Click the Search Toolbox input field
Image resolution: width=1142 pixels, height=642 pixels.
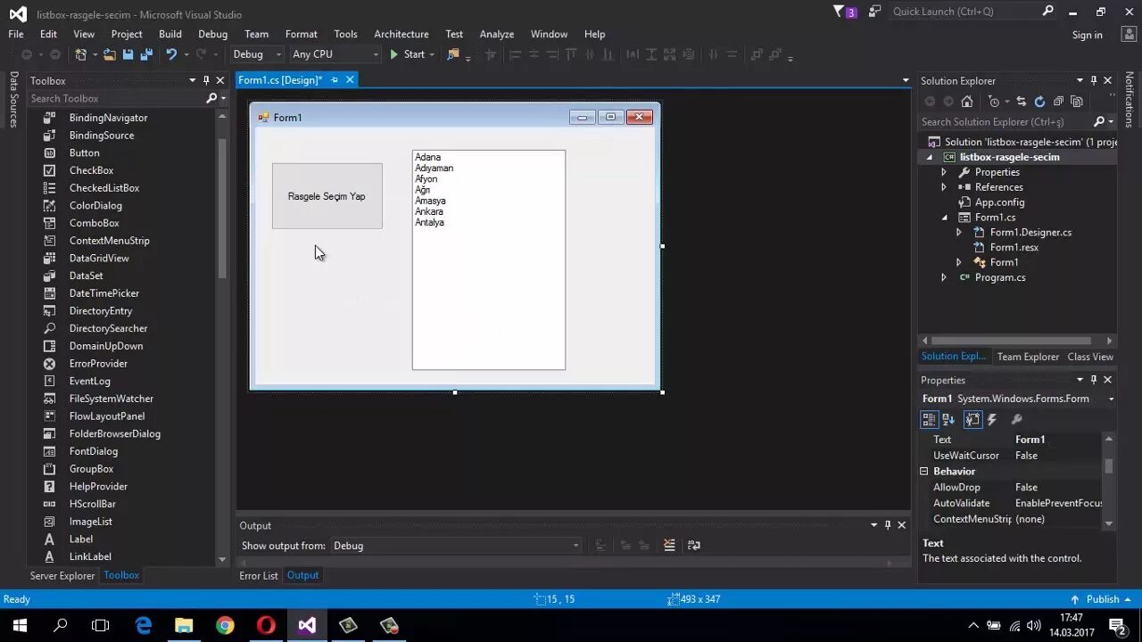click(x=116, y=98)
